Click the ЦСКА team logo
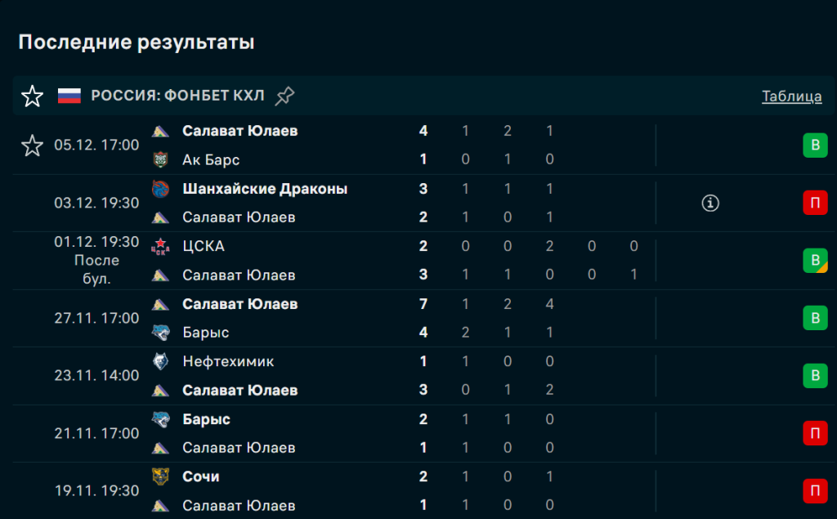 pos(160,247)
